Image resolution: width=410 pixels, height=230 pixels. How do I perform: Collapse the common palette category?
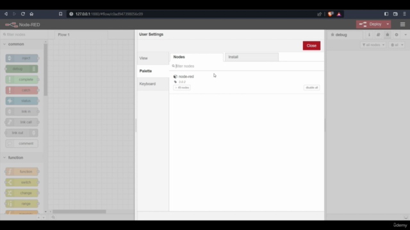tap(22, 44)
